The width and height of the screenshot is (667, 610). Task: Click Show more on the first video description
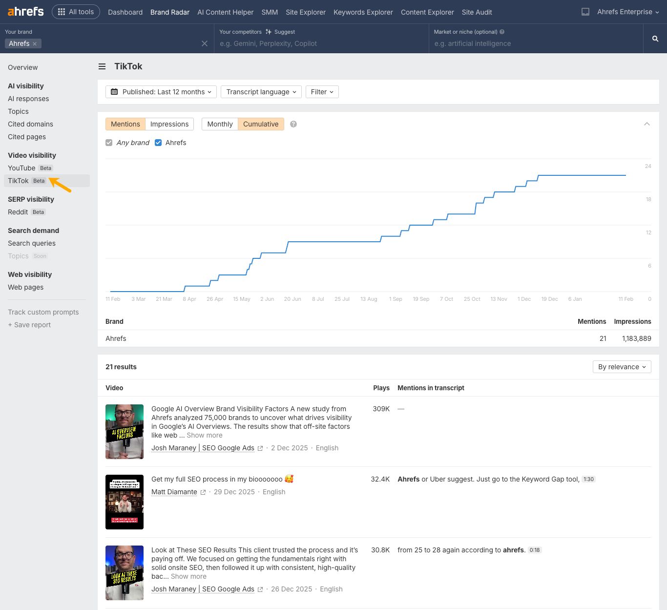204,435
